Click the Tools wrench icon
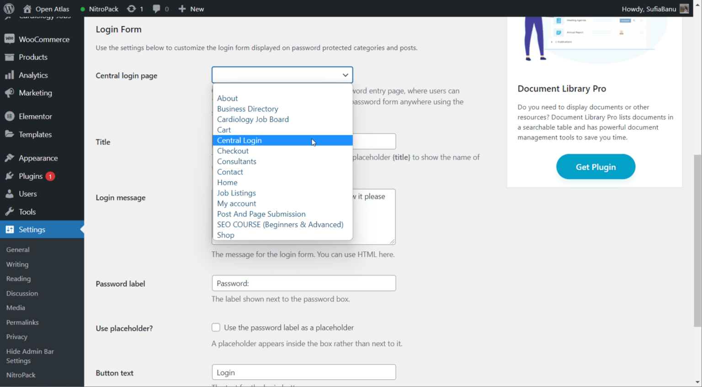 tap(9, 211)
